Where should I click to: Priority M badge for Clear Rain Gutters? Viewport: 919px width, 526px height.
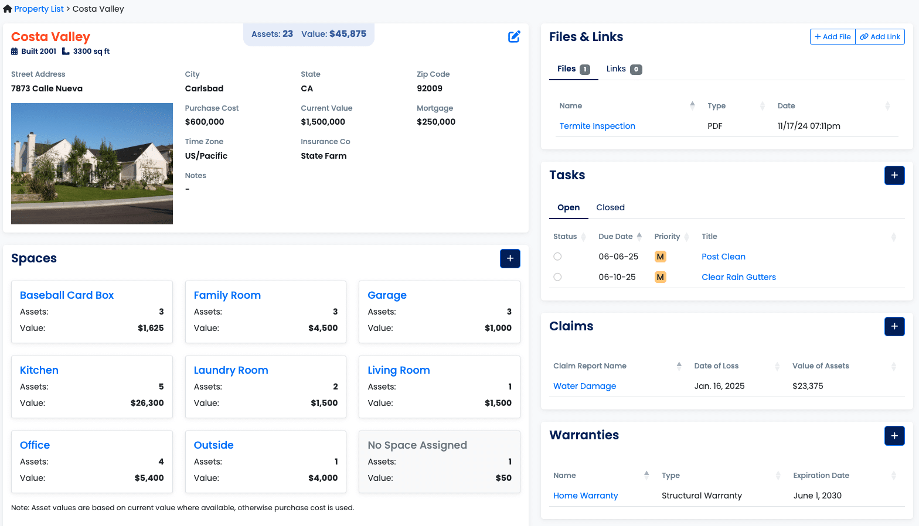pyautogui.click(x=661, y=277)
